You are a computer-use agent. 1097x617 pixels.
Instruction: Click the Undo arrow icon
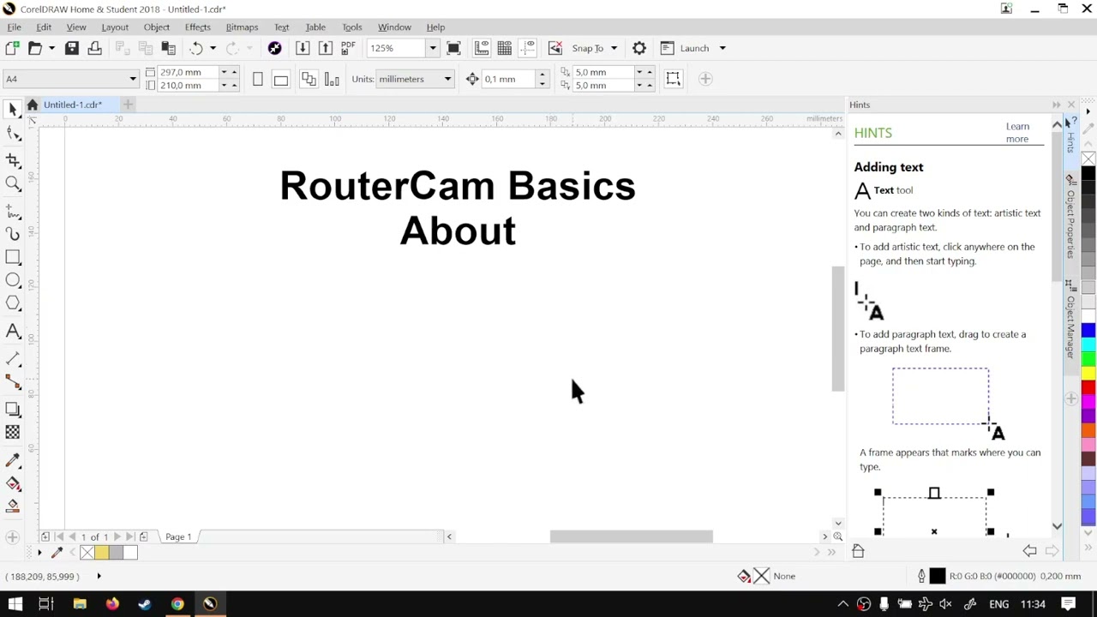click(196, 48)
